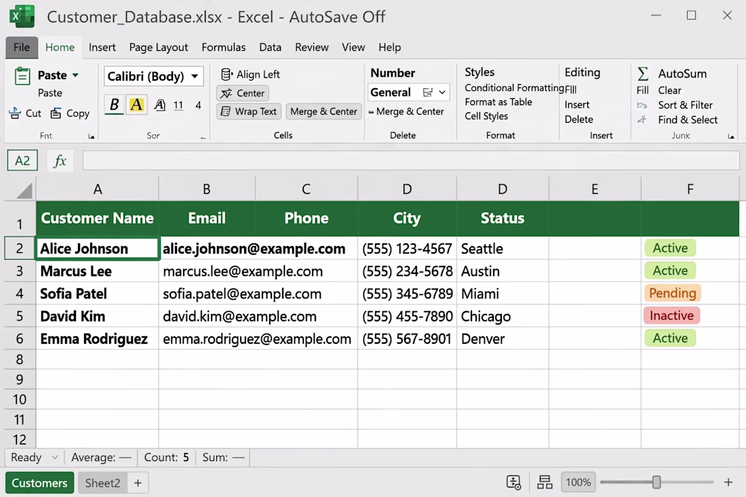Viewport: 746px width, 497px height.
Task: Click Cell Styles
Action: pyautogui.click(x=486, y=116)
